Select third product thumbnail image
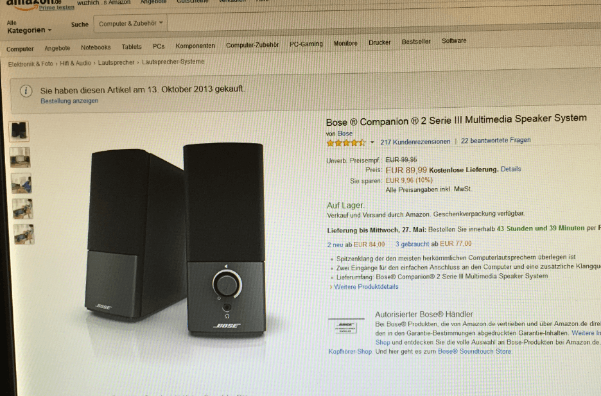601x396 pixels. tap(21, 183)
